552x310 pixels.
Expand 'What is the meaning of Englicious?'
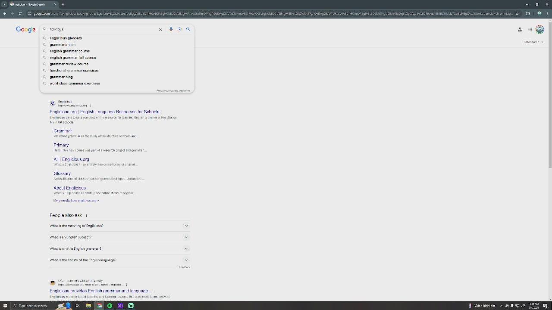119,225
